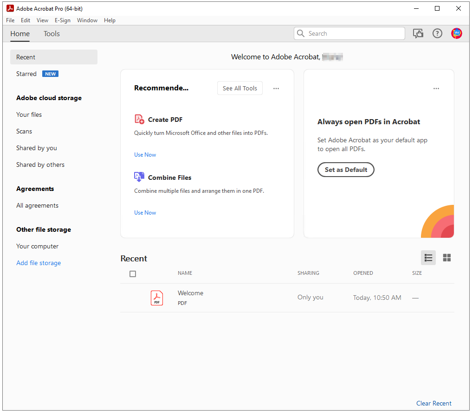Select Starred in the sidebar
This screenshot has width=472, height=412.
(x=26, y=74)
